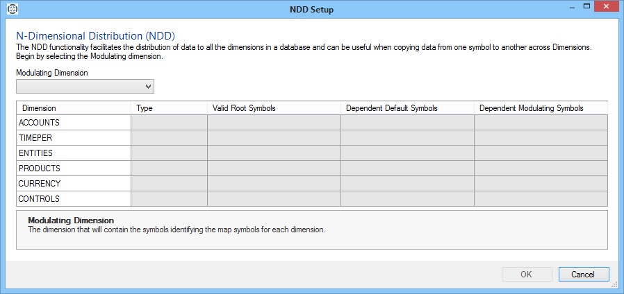Select the ACCOUNTS dimension row
624x294 pixels.
pyautogui.click(x=73, y=123)
